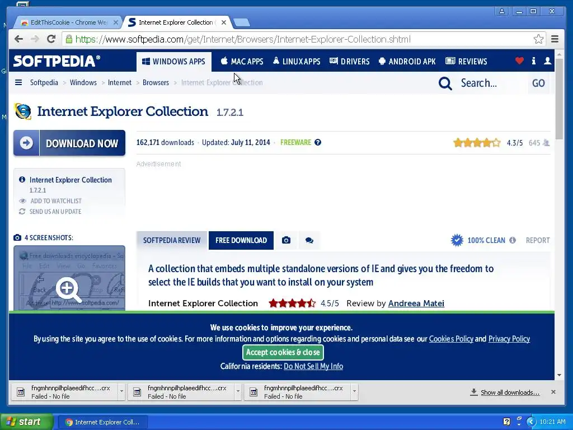Click the red heart icon in the header
The image size is (573, 430).
pos(519,60)
